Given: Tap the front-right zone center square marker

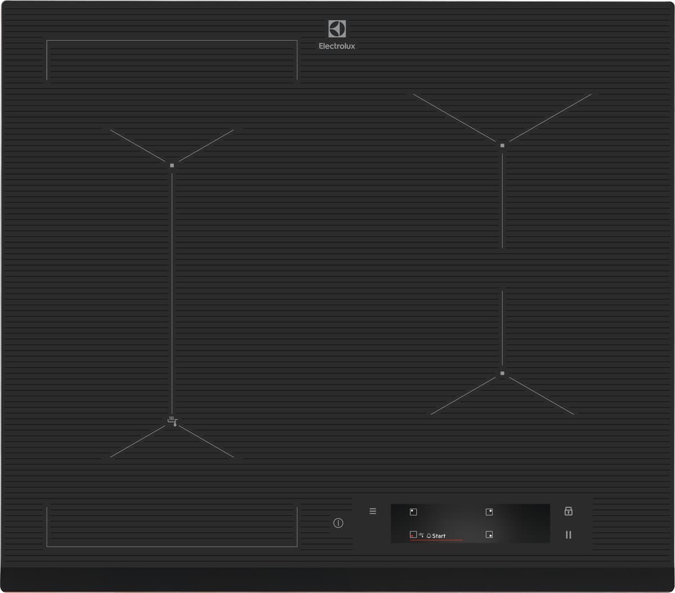Looking at the screenshot, I should 502,373.
